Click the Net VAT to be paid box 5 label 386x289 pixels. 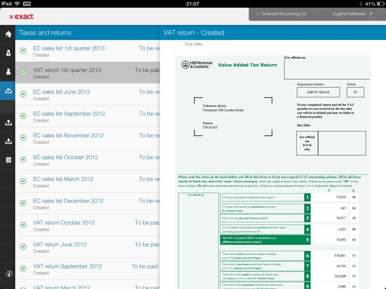[x=262, y=240]
